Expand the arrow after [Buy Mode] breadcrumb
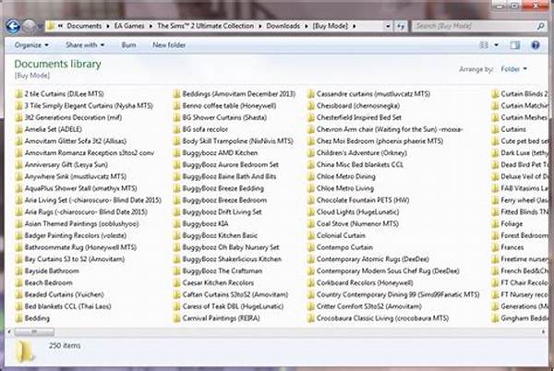554x371 pixels. pos(354,26)
